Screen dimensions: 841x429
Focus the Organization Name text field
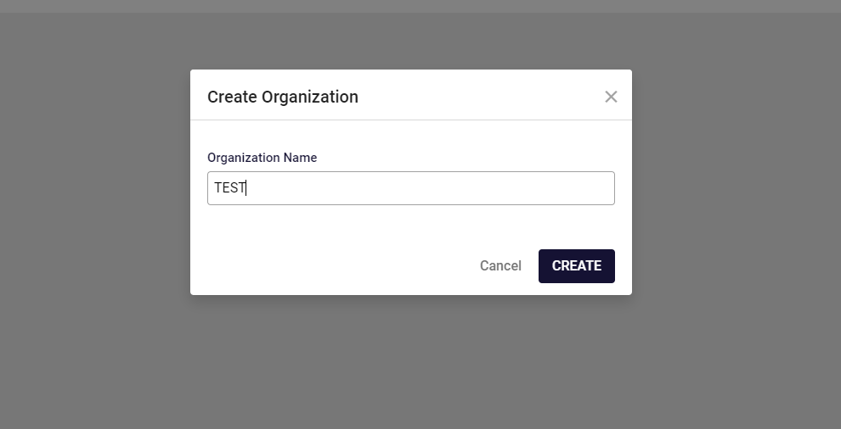point(410,188)
